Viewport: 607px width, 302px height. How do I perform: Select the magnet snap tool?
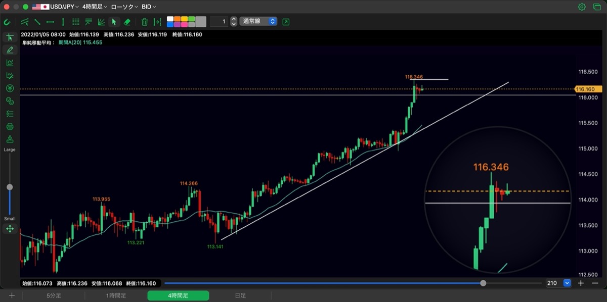(7, 22)
